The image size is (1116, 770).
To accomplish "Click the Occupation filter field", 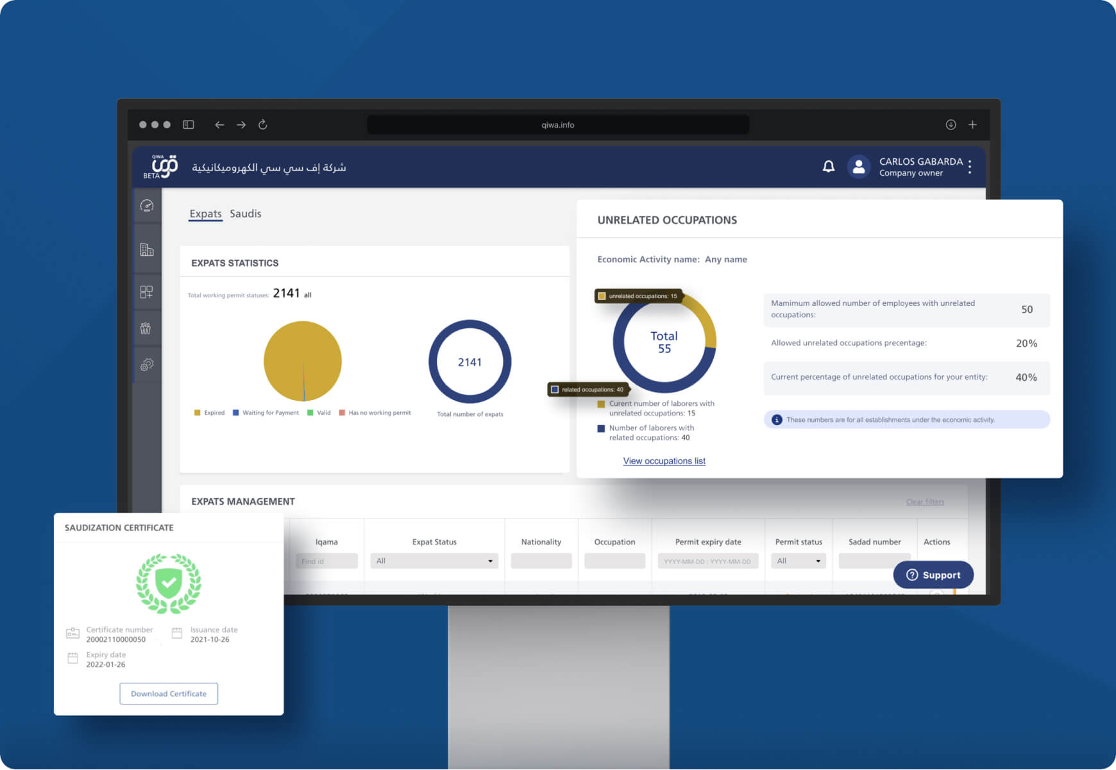I will (x=614, y=561).
